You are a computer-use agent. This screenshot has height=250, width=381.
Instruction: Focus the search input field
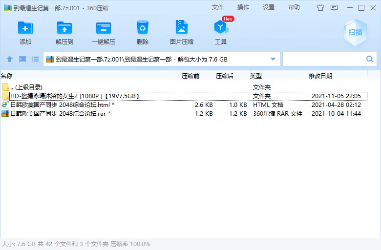(x=323, y=60)
